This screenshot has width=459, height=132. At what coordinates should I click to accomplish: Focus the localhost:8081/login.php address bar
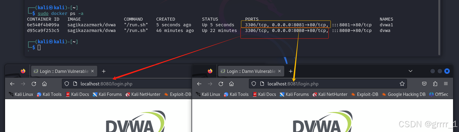(x=328, y=84)
